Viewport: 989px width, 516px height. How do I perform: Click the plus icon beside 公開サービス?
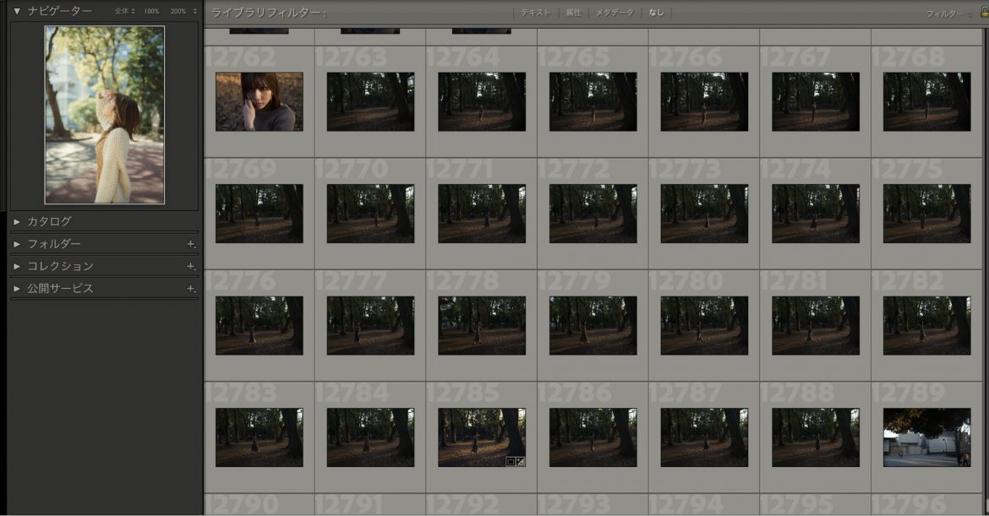[191, 289]
